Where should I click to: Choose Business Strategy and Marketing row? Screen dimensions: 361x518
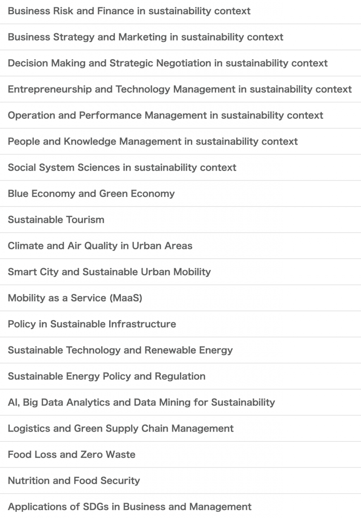point(180,37)
